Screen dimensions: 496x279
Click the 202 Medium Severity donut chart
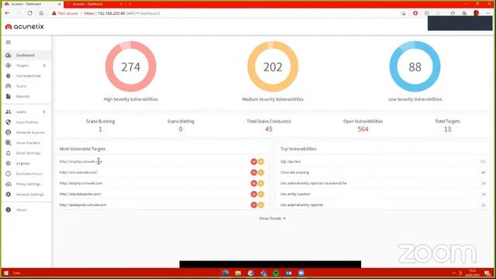pos(273,67)
